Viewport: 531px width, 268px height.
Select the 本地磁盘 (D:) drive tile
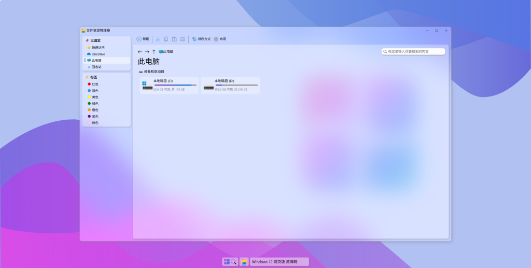click(x=230, y=85)
